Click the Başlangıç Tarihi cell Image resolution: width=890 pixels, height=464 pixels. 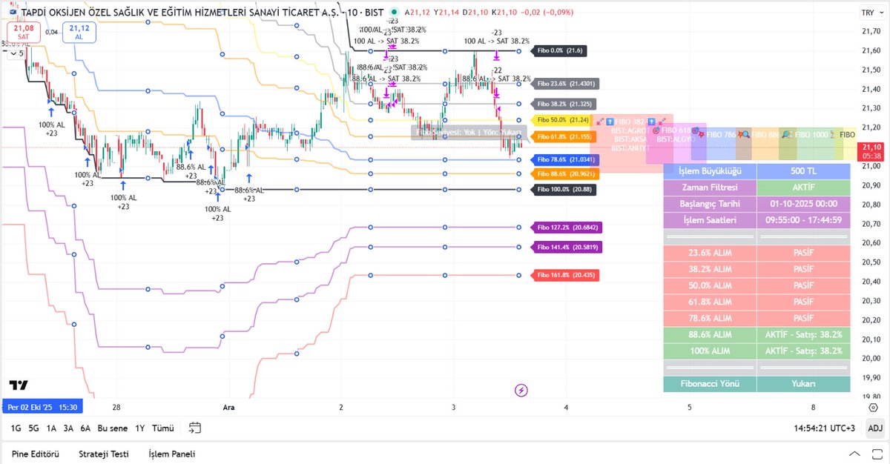(x=710, y=204)
